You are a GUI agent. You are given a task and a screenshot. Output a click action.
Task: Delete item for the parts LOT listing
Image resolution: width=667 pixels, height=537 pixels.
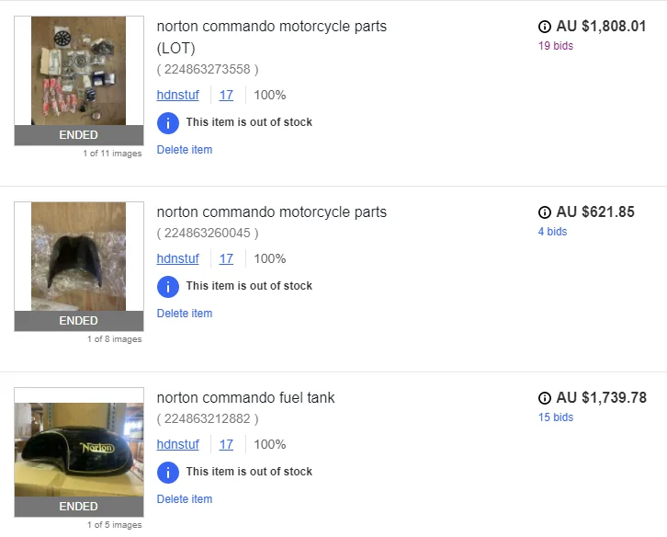pos(184,150)
